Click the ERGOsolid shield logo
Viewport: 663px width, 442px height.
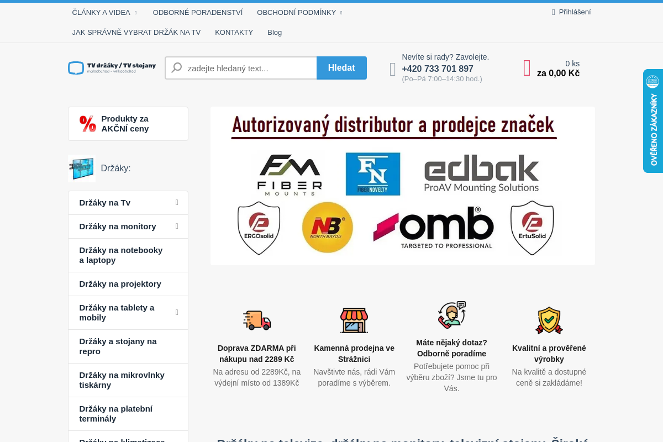(x=259, y=228)
